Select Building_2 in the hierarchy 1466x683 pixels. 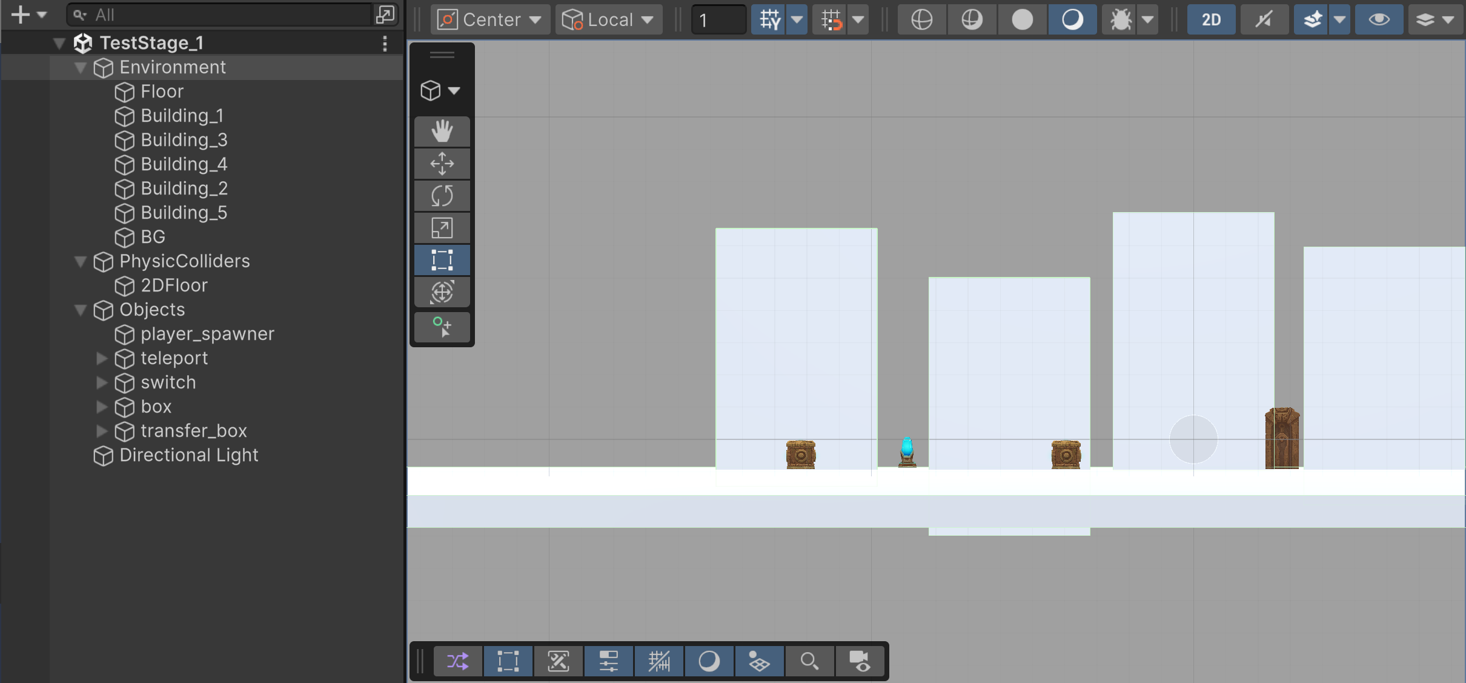pyautogui.click(x=203, y=188)
